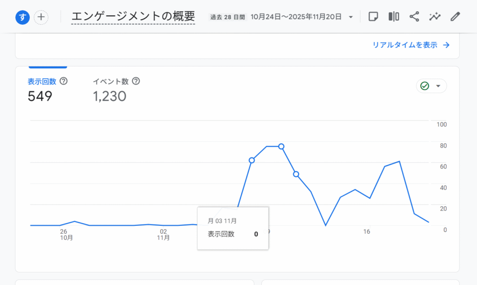Click the circled data point near 50
This screenshot has width=477, height=285.
[x=296, y=174]
